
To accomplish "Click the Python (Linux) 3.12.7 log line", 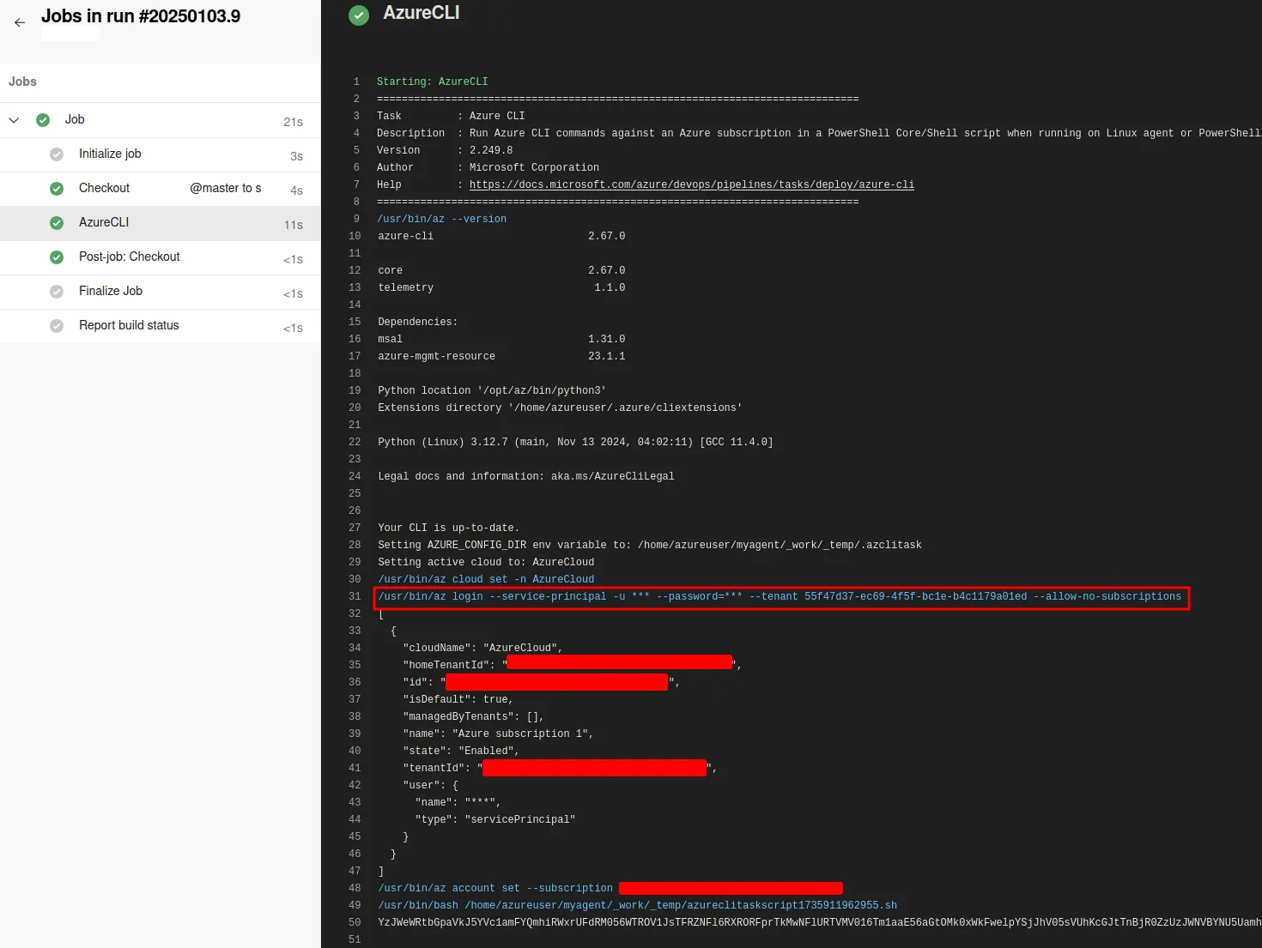I will coord(575,442).
